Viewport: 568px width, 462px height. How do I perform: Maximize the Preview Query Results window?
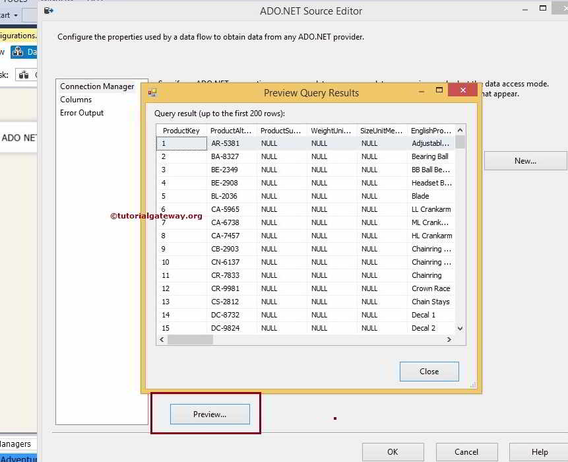[439, 90]
